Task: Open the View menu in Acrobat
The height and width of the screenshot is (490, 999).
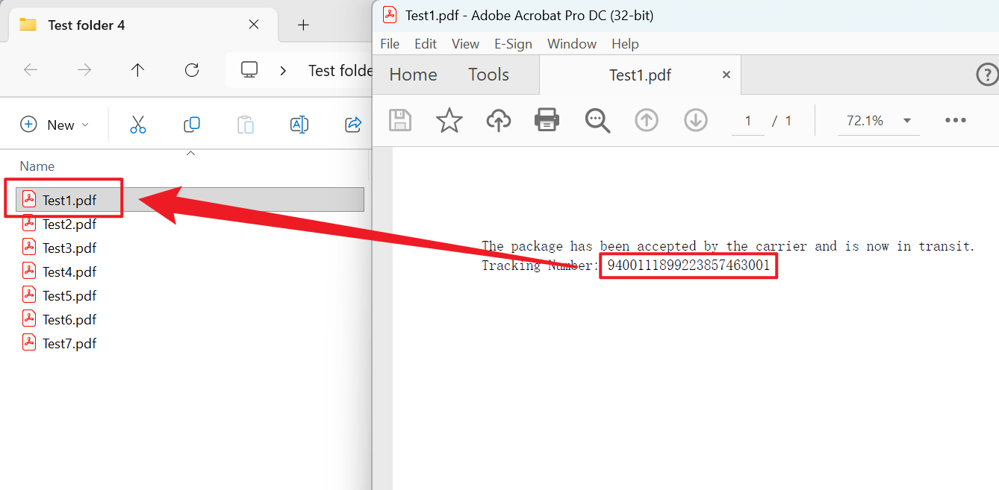Action: tap(465, 44)
